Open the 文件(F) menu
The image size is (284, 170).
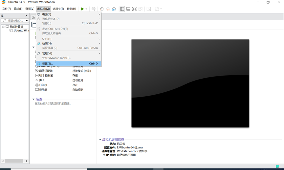(7, 9)
